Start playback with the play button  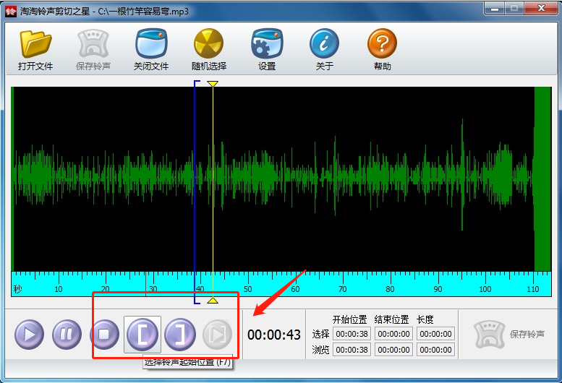(x=29, y=335)
